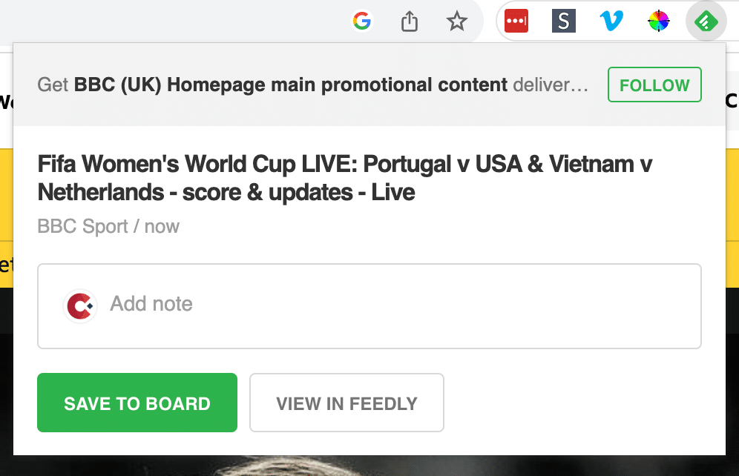
Task: Click SAVE TO BOARD
Action: coord(137,403)
